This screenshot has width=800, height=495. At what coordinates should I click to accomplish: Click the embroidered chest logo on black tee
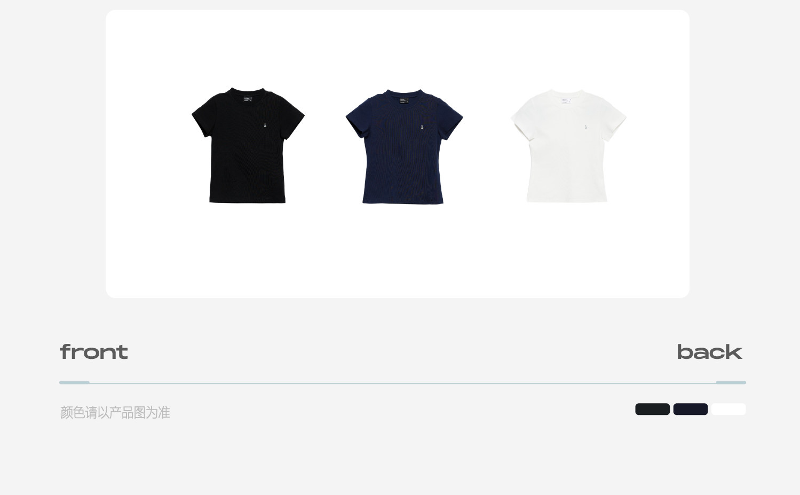265,126
